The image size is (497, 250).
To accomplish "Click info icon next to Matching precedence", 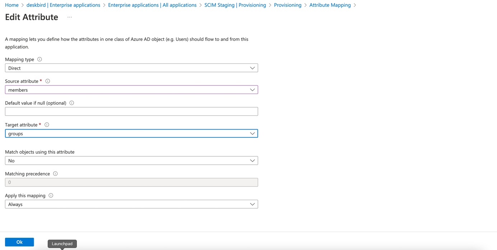I will (x=55, y=174).
